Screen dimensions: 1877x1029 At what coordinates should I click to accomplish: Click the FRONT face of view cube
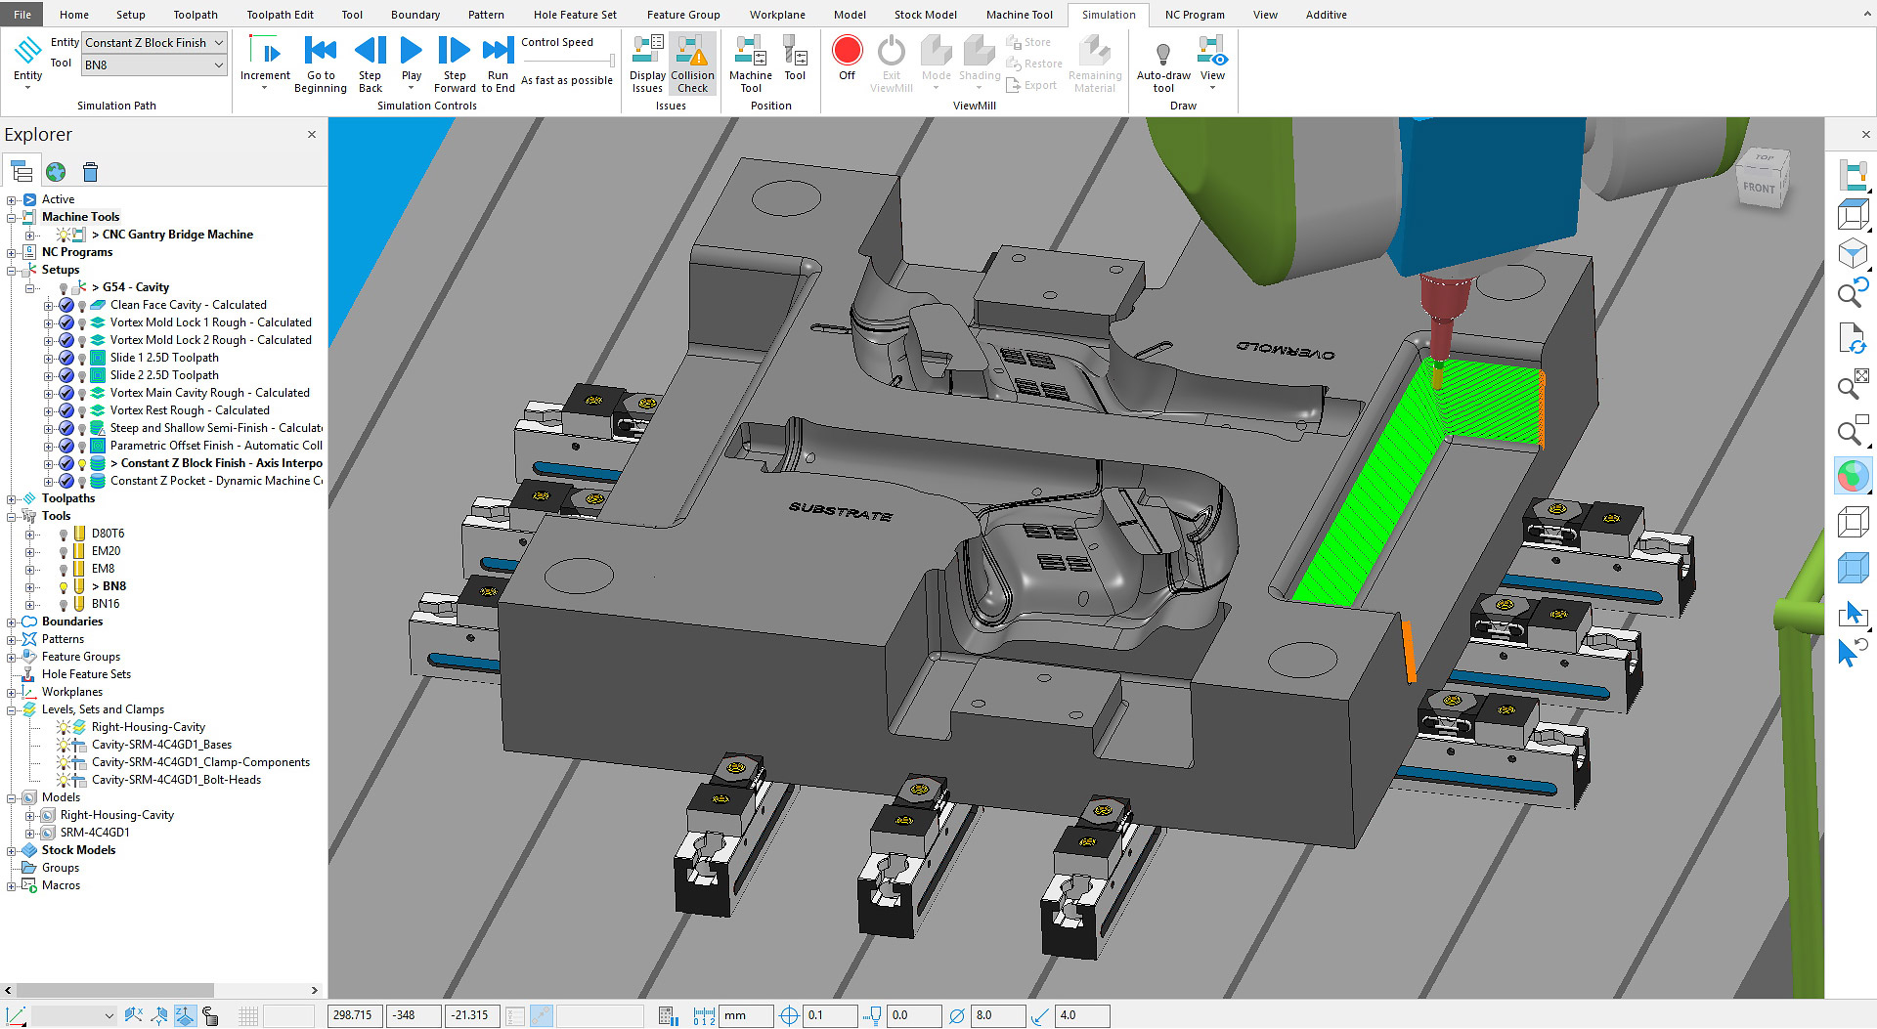(x=1758, y=188)
